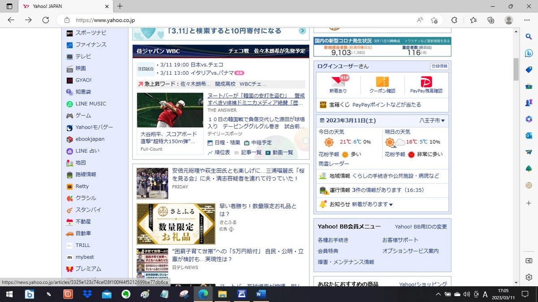Open クーポン確認 coupon icon
This screenshot has height=302, width=538.
click(382, 83)
